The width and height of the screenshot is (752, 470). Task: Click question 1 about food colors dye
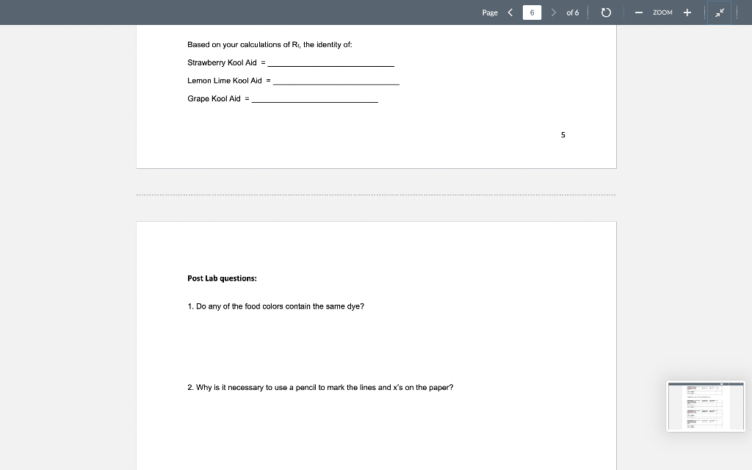pyautogui.click(x=277, y=306)
